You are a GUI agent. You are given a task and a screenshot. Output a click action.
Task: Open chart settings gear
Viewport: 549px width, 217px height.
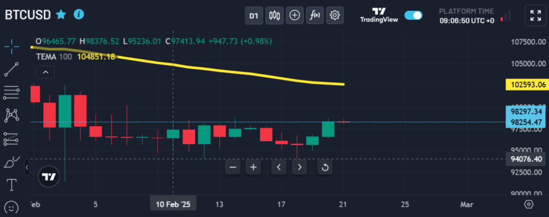coord(335,15)
